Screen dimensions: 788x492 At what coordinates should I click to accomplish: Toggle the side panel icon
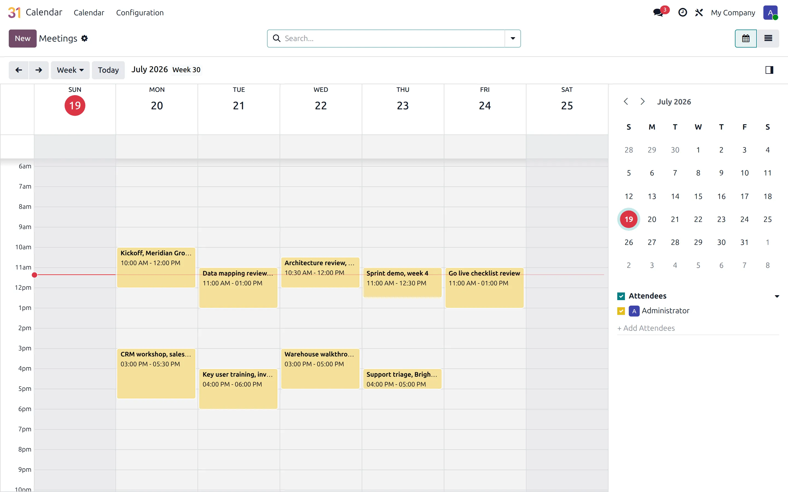[x=769, y=70]
